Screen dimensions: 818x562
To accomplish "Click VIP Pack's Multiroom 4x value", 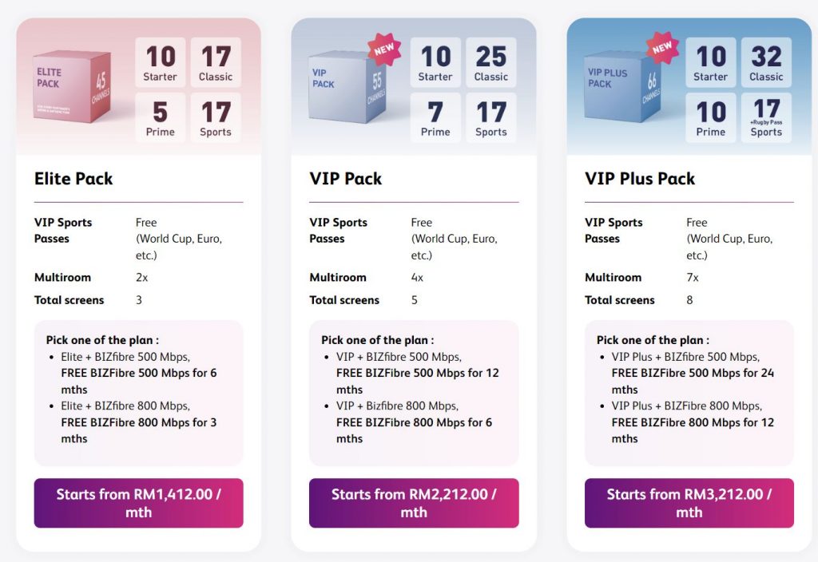I will pyautogui.click(x=417, y=278).
